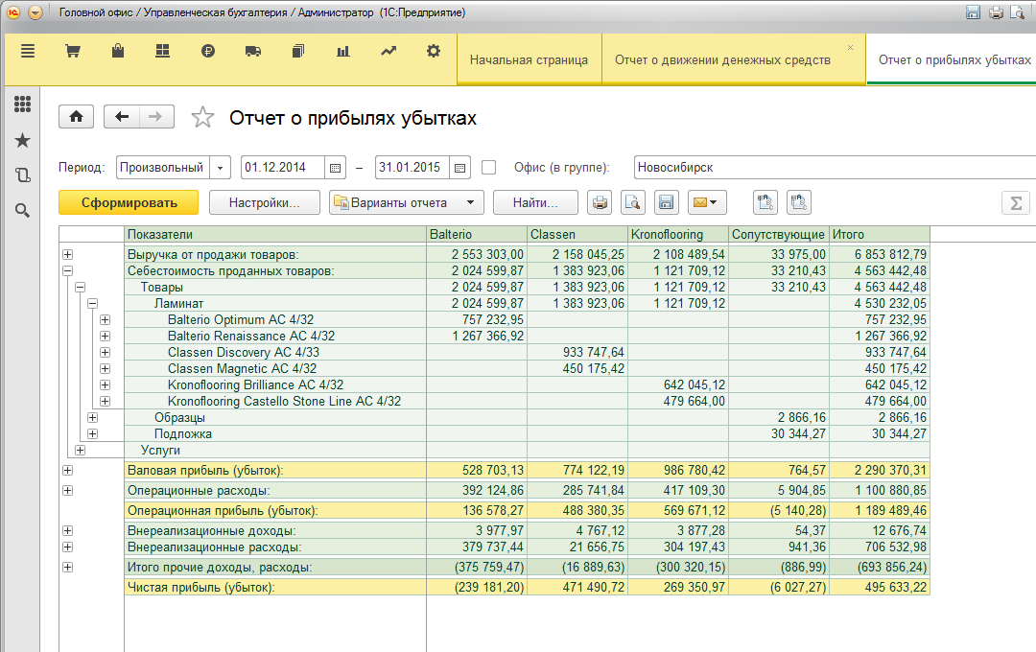The width and height of the screenshot is (1036, 652).
Task: Collapse the Товары group
Action: 80,287
